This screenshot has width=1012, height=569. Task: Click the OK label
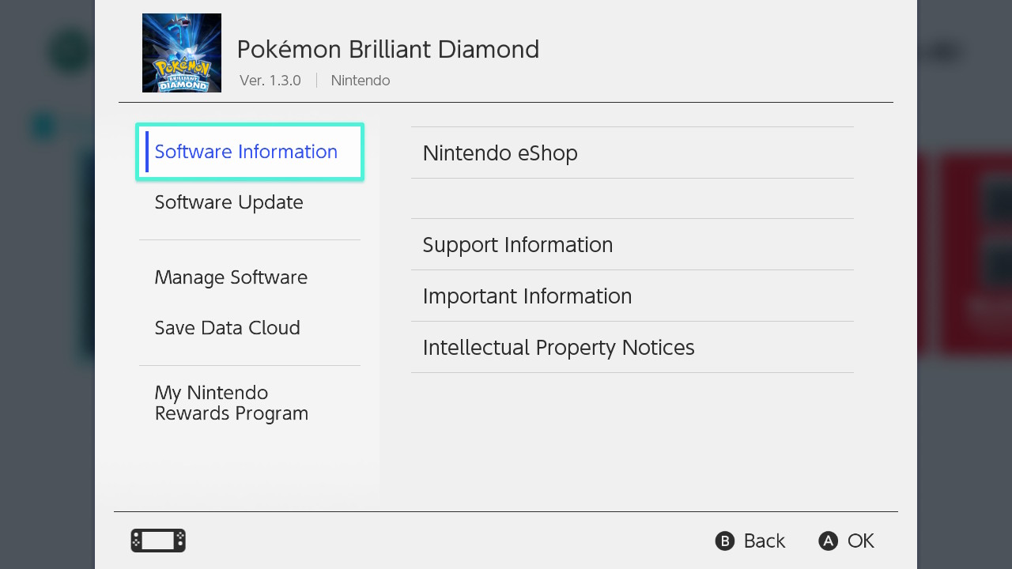pos(860,541)
